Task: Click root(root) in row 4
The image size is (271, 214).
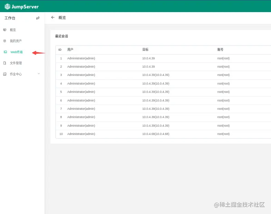Action: click(223, 84)
